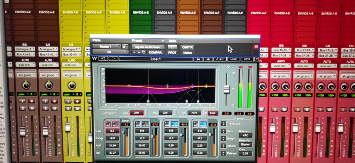Arm record on the yellow Analogue 2 channel

point(77,101)
